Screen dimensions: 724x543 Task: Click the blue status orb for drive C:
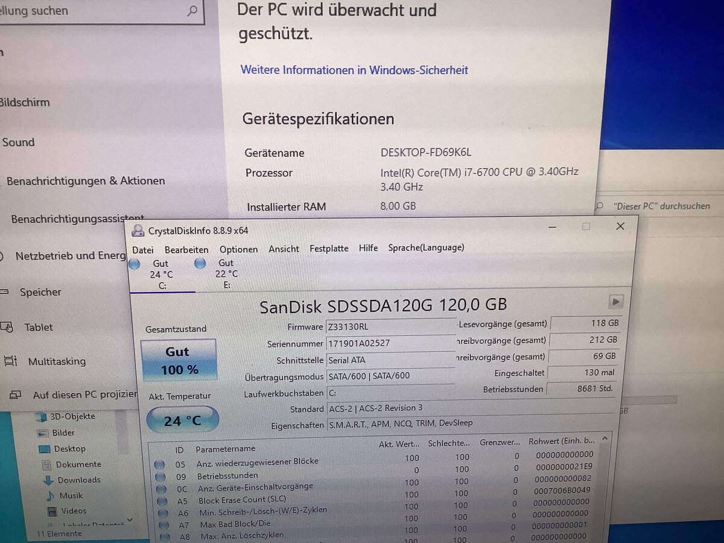(x=135, y=264)
